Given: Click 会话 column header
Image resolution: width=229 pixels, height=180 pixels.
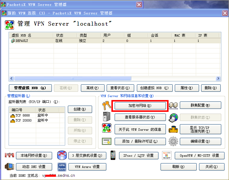Looking at the screenshot, I should pyautogui.click(x=160, y=35).
